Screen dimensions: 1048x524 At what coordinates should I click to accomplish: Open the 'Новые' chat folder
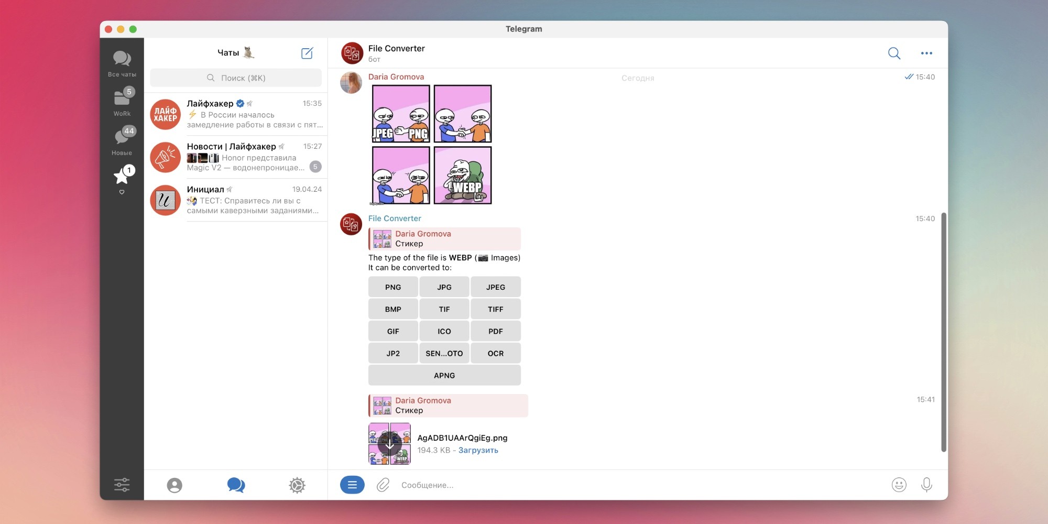point(122,141)
